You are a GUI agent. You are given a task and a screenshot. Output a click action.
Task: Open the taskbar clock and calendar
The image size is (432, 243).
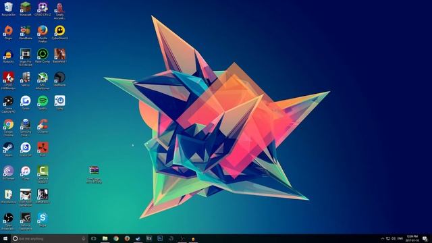tap(412, 238)
